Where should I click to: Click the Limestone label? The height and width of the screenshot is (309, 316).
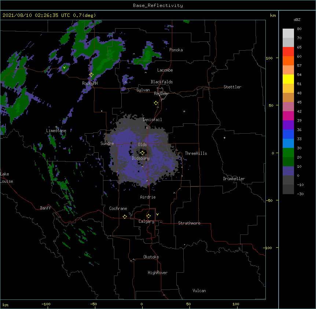[x=56, y=131]
